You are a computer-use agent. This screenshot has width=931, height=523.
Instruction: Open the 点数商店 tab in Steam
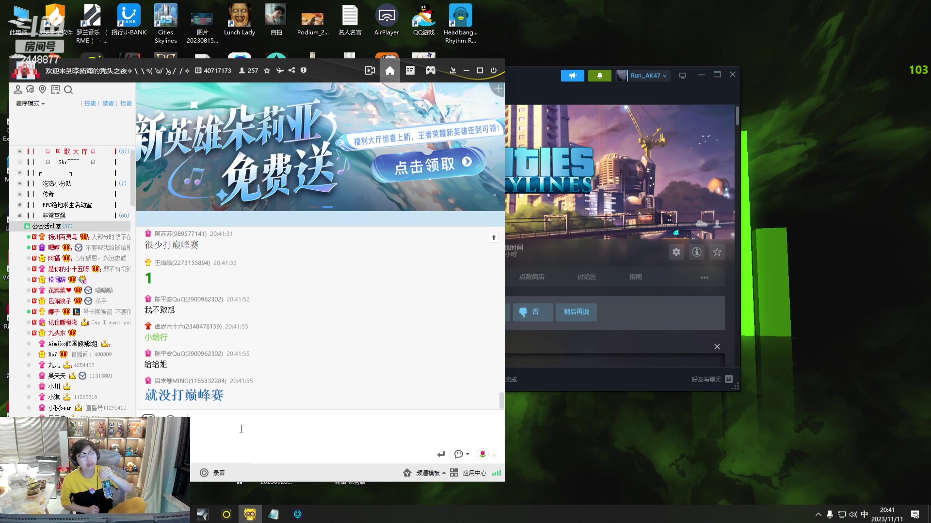click(531, 277)
